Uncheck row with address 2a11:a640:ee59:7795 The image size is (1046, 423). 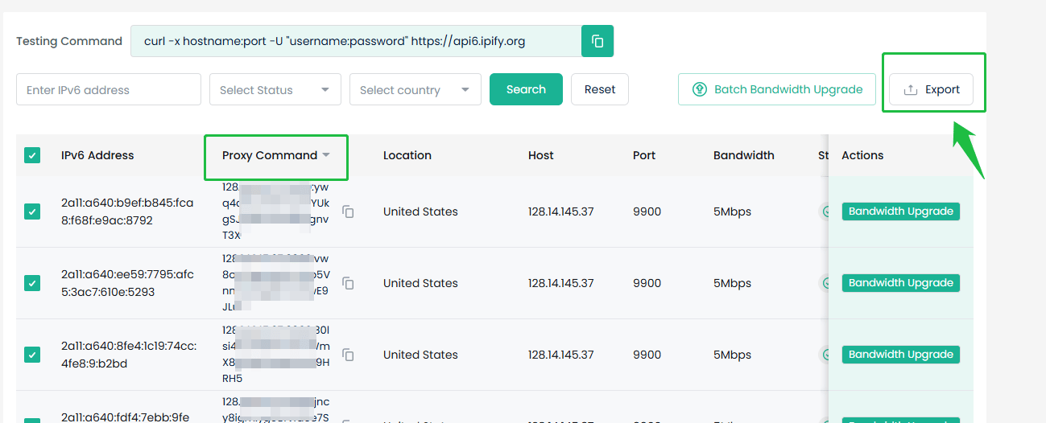pyautogui.click(x=32, y=283)
